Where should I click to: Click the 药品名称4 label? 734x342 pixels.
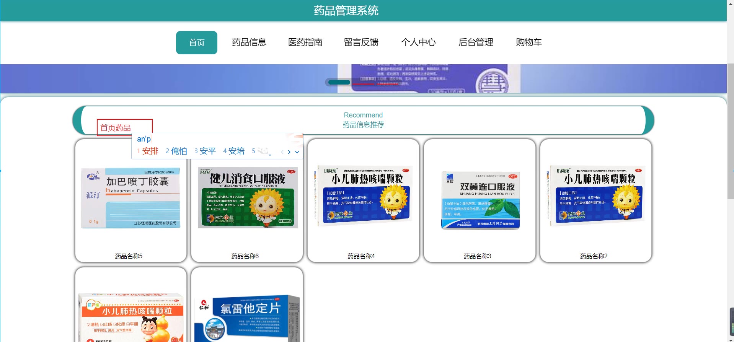(361, 256)
